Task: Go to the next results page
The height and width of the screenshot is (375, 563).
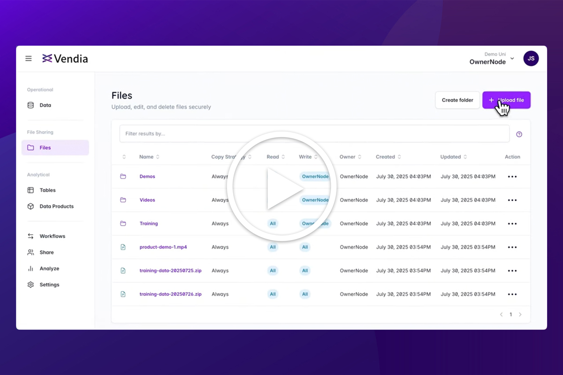Action: pyautogui.click(x=520, y=315)
